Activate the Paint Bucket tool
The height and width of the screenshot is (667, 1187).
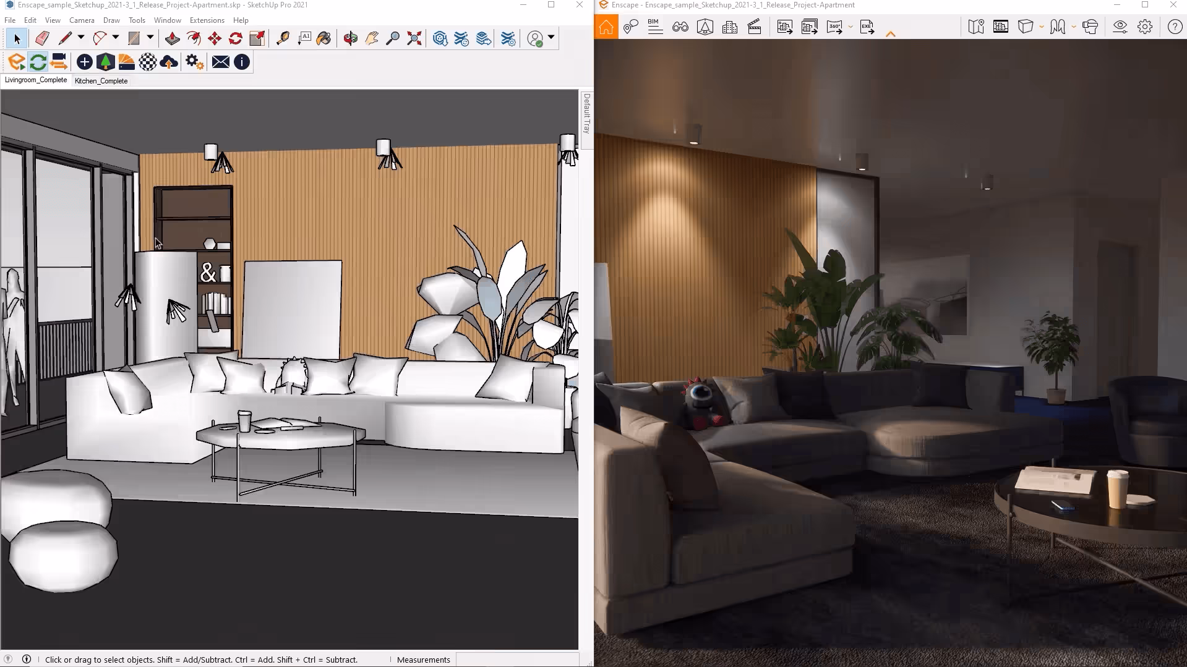[x=324, y=38]
